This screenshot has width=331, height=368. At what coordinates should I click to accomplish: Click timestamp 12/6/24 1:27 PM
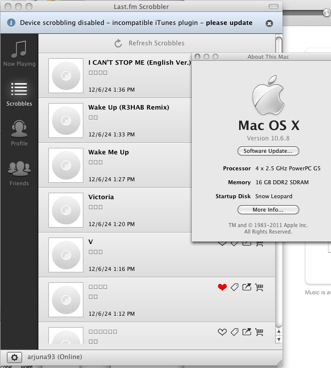(111, 179)
